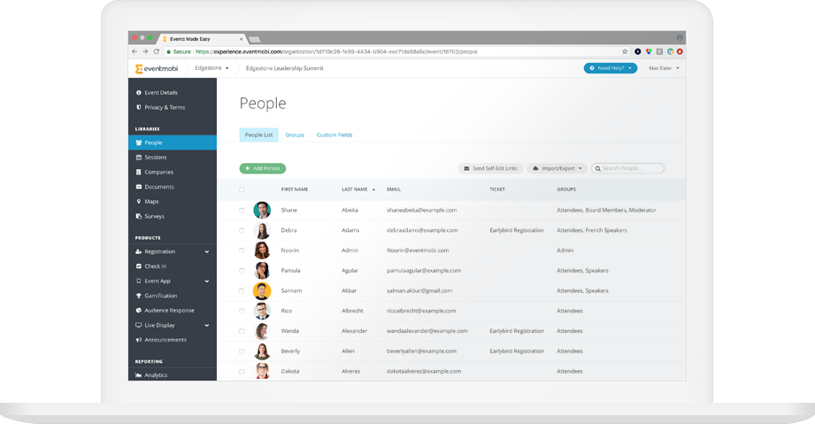This screenshot has width=815, height=424.
Task: Click Noorin@eventmobi.com email cell
Action: pyautogui.click(x=418, y=251)
